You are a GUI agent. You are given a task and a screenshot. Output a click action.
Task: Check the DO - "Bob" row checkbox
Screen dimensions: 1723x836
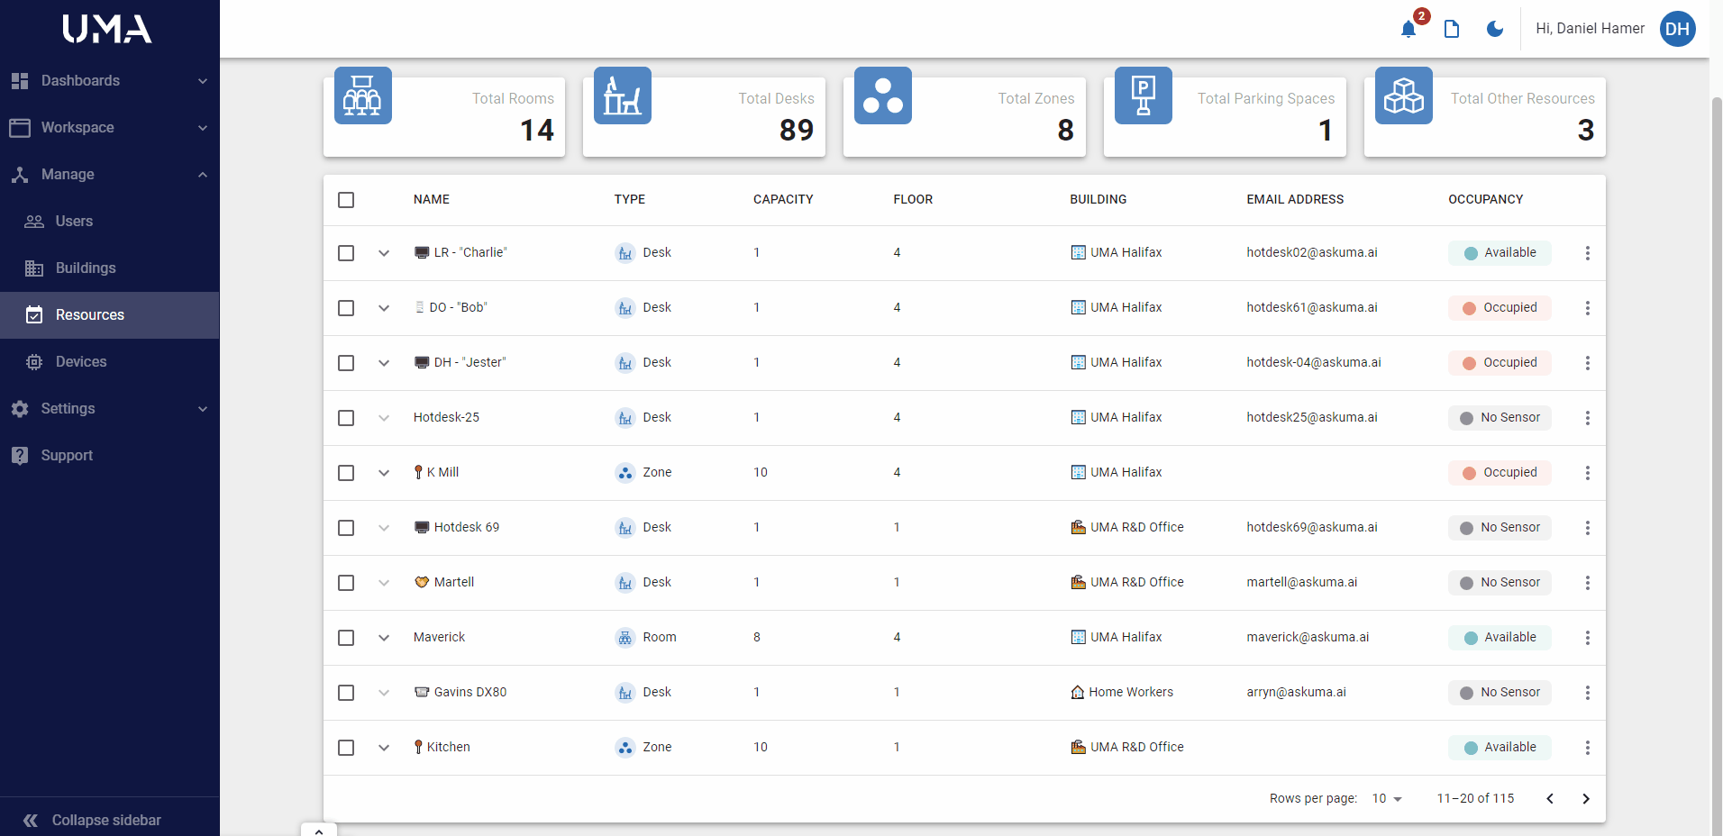tap(346, 308)
